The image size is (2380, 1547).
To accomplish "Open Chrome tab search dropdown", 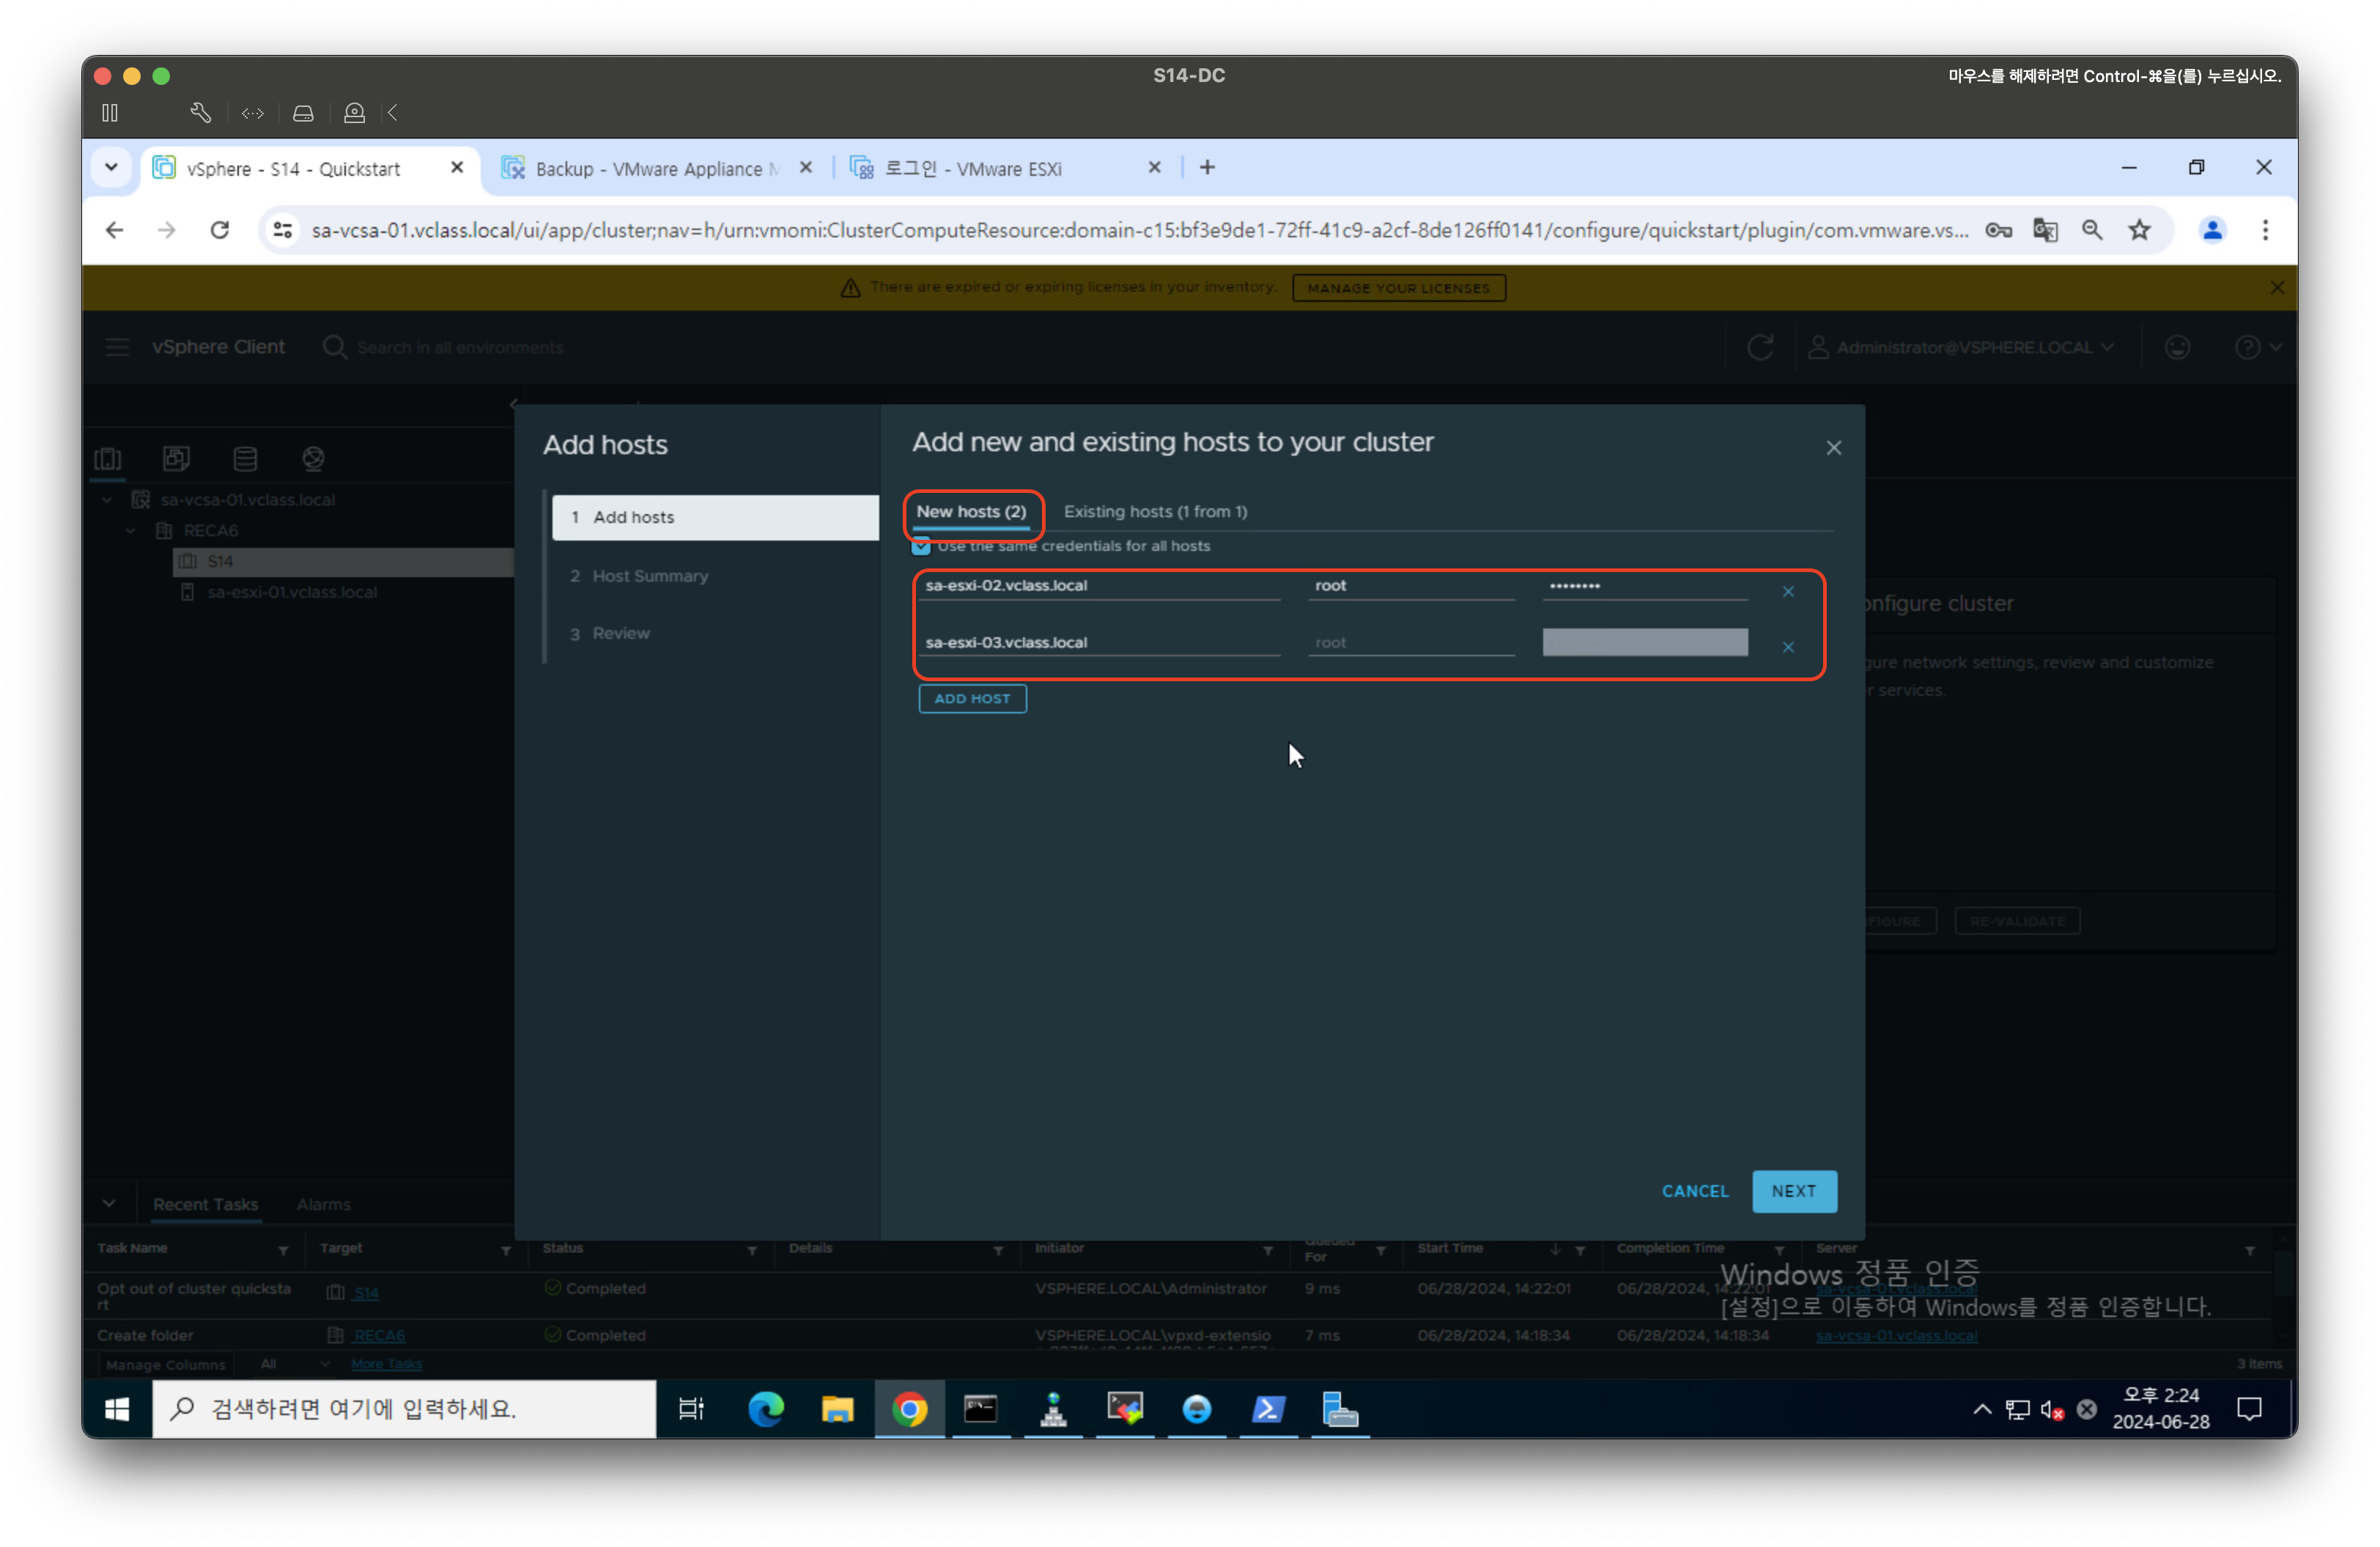I will (x=111, y=168).
